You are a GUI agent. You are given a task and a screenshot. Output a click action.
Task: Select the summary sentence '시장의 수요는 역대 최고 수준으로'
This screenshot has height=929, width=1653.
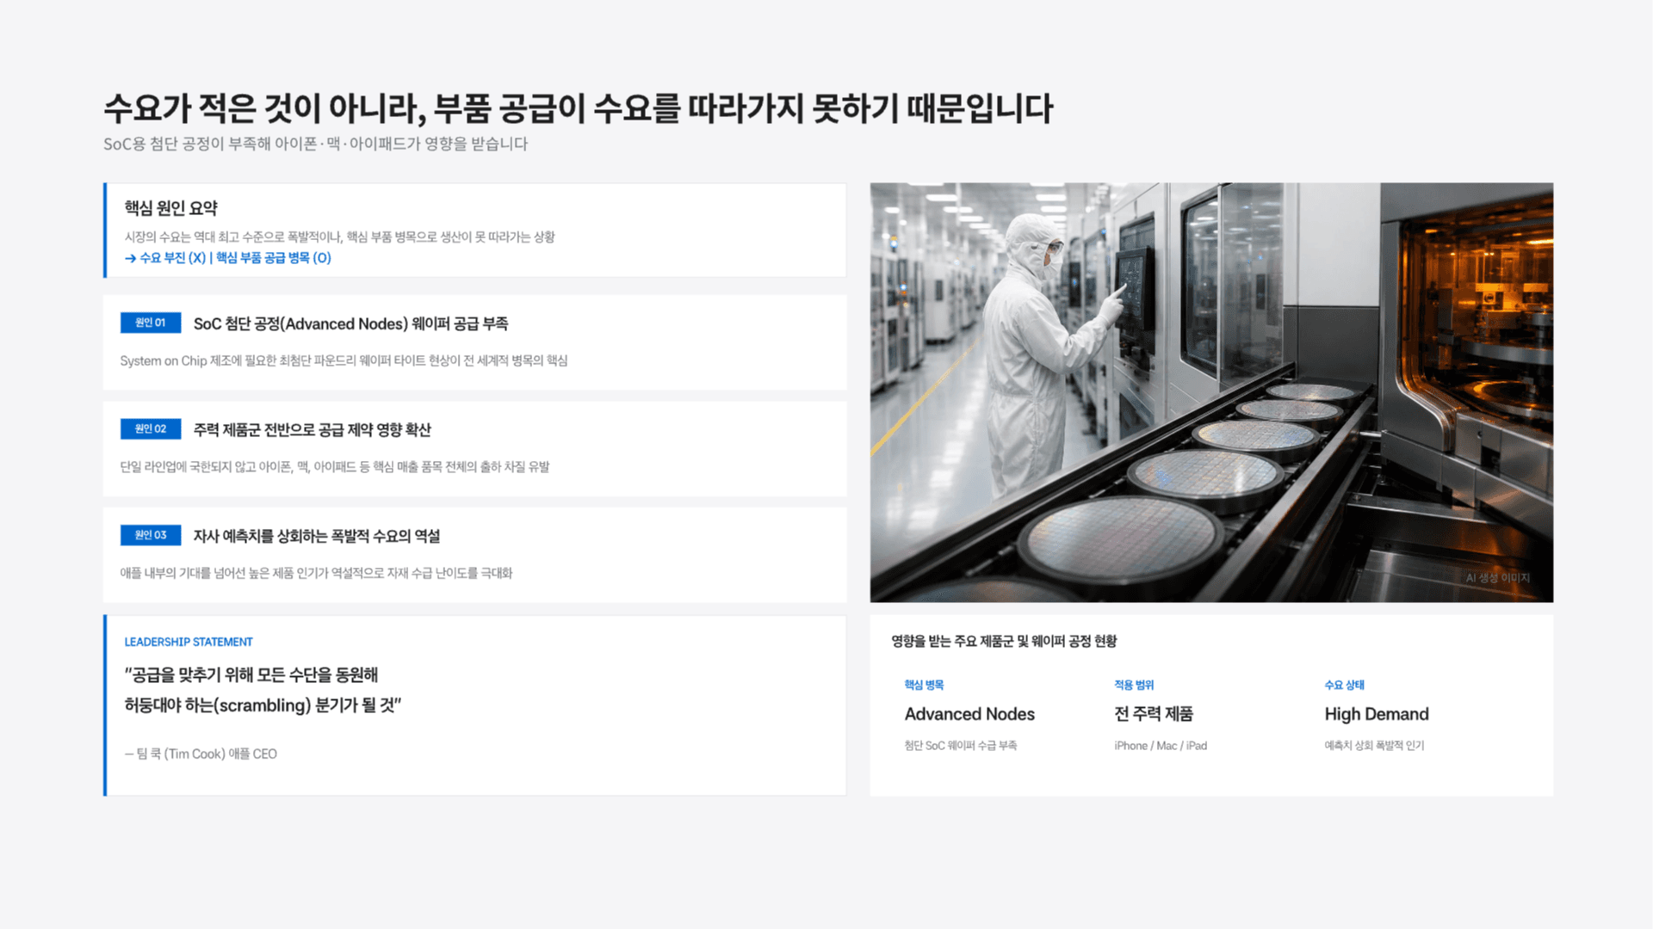pyautogui.click(x=339, y=237)
